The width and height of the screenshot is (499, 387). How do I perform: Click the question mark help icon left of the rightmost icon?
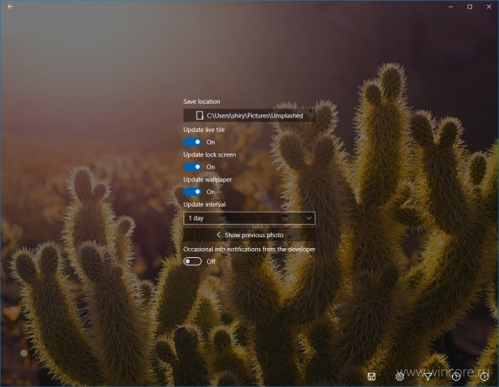pos(456,376)
